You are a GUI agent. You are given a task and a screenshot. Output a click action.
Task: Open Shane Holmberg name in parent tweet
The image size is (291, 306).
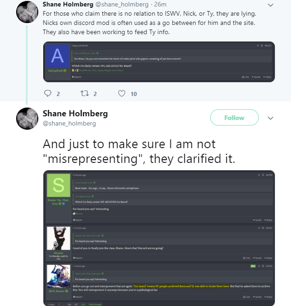pyautogui.click(x=68, y=4)
